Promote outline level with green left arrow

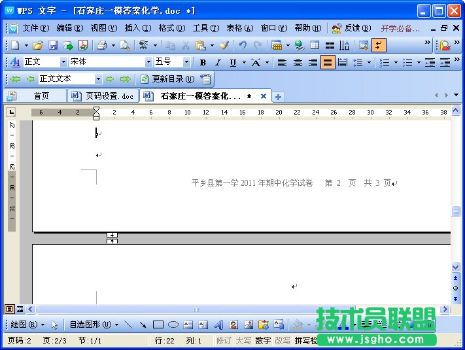pos(30,79)
